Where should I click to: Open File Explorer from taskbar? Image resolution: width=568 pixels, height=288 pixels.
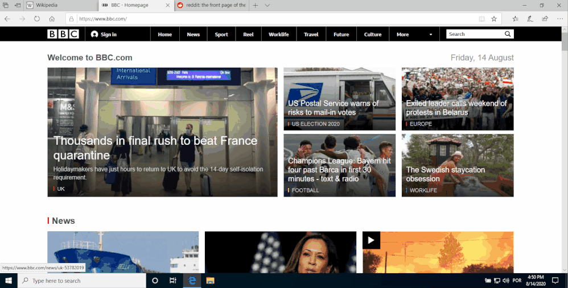pos(210,281)
